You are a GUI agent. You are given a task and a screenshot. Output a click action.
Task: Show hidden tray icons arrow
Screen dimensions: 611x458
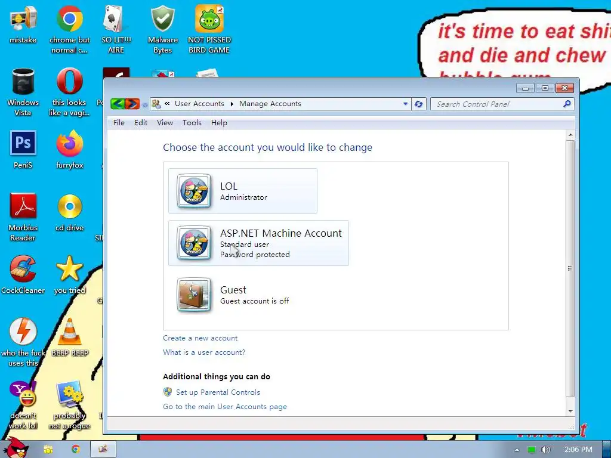(517, 450)
